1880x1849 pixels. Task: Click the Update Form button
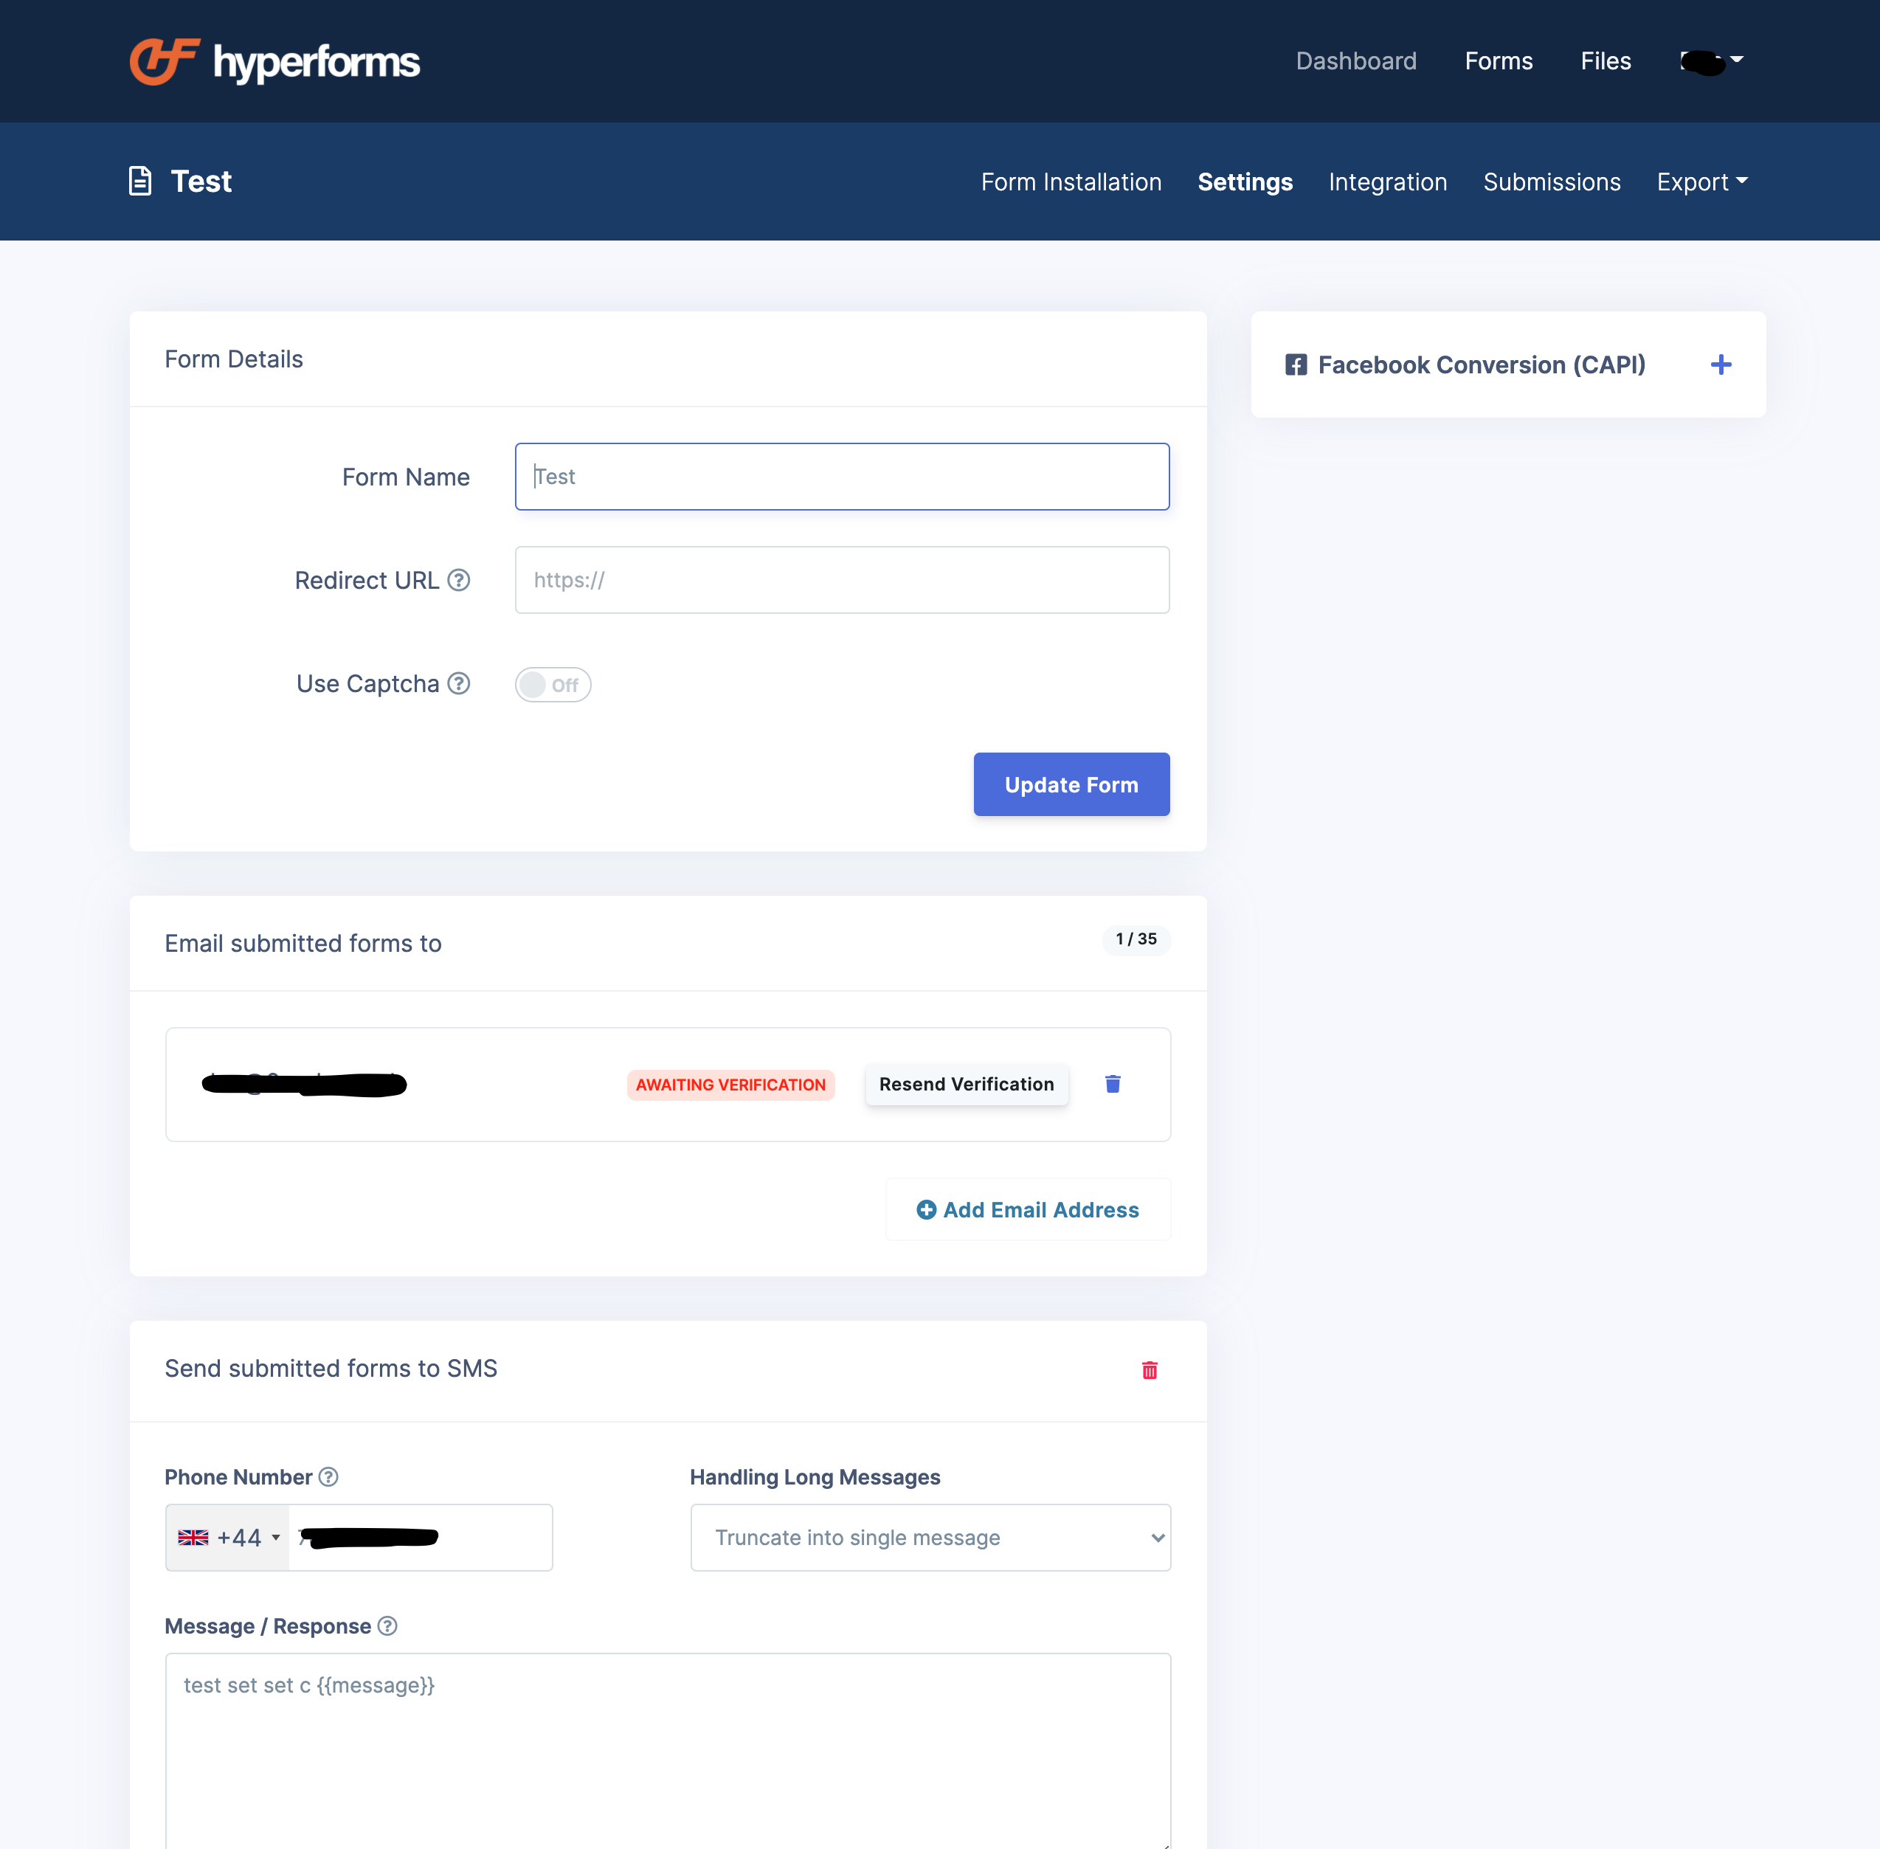tap(1071, 784)
